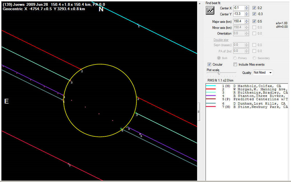Select B Stine, Newbury Park row

point(247,107)
